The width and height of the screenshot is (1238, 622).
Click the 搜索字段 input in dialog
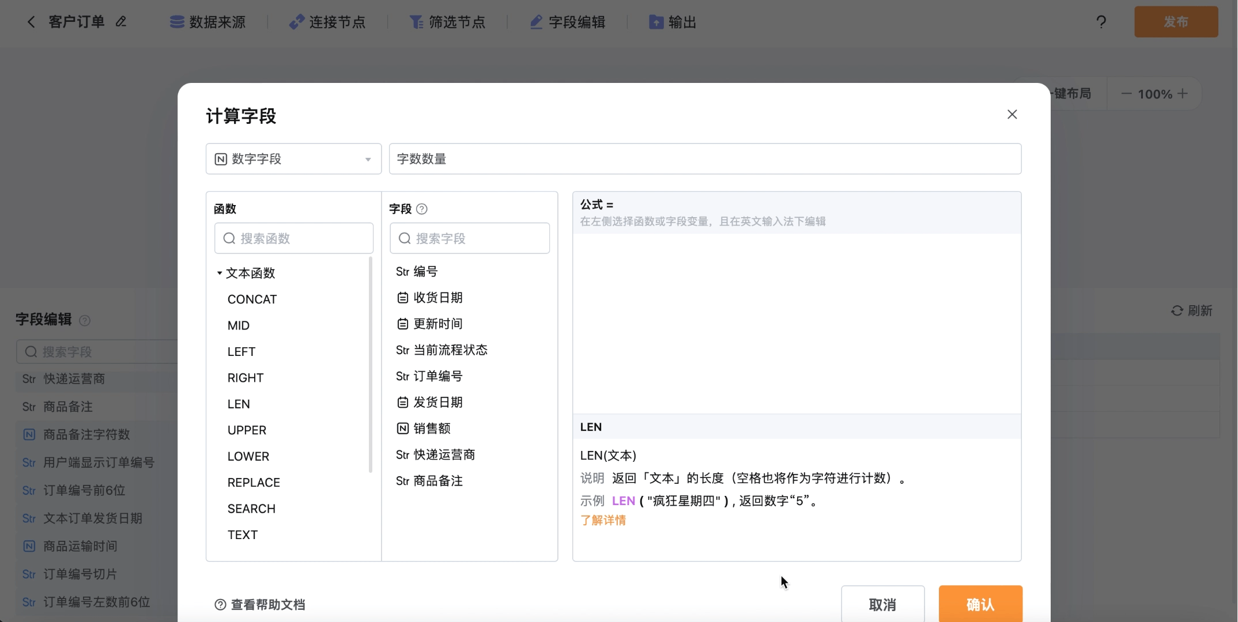pos(470,238)
